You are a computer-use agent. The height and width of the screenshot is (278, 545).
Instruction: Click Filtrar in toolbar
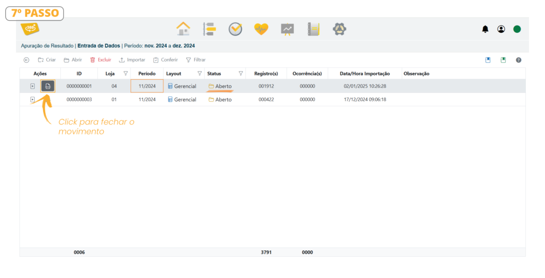coord(196,60)
